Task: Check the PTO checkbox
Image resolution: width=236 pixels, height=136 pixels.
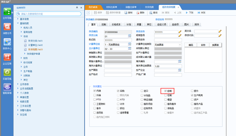Action: click(x=95, y=100)
